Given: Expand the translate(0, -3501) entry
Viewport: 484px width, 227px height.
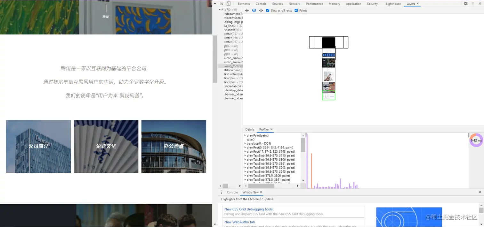Looking at the screenshot, I should click(245, 144).
